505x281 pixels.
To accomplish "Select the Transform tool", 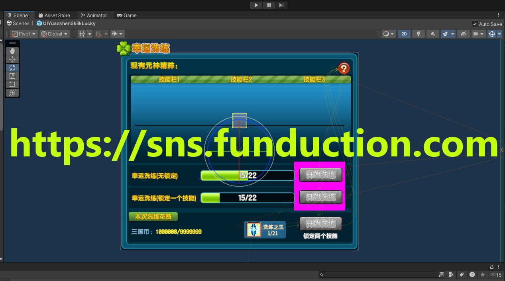I will 12,93.
